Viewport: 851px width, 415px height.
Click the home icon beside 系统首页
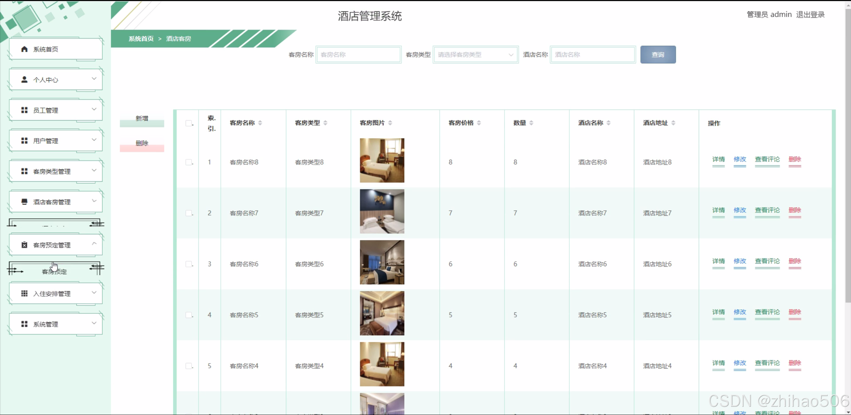pyautogui.click(x=24, y=49)
